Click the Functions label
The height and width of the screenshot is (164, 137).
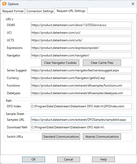13,86
